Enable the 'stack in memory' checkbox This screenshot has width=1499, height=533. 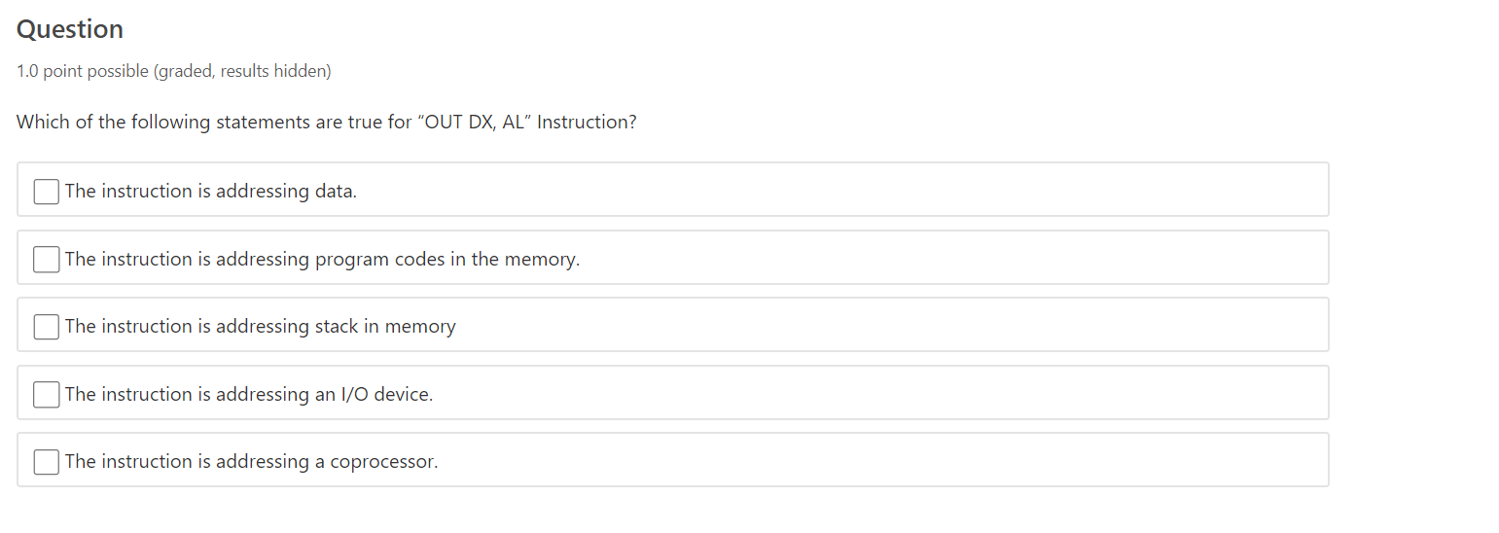pyautogui.click(x=47, y=327)
